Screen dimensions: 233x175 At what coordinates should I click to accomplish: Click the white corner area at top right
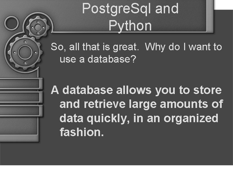pyautogui.click(x=223, y=5)
